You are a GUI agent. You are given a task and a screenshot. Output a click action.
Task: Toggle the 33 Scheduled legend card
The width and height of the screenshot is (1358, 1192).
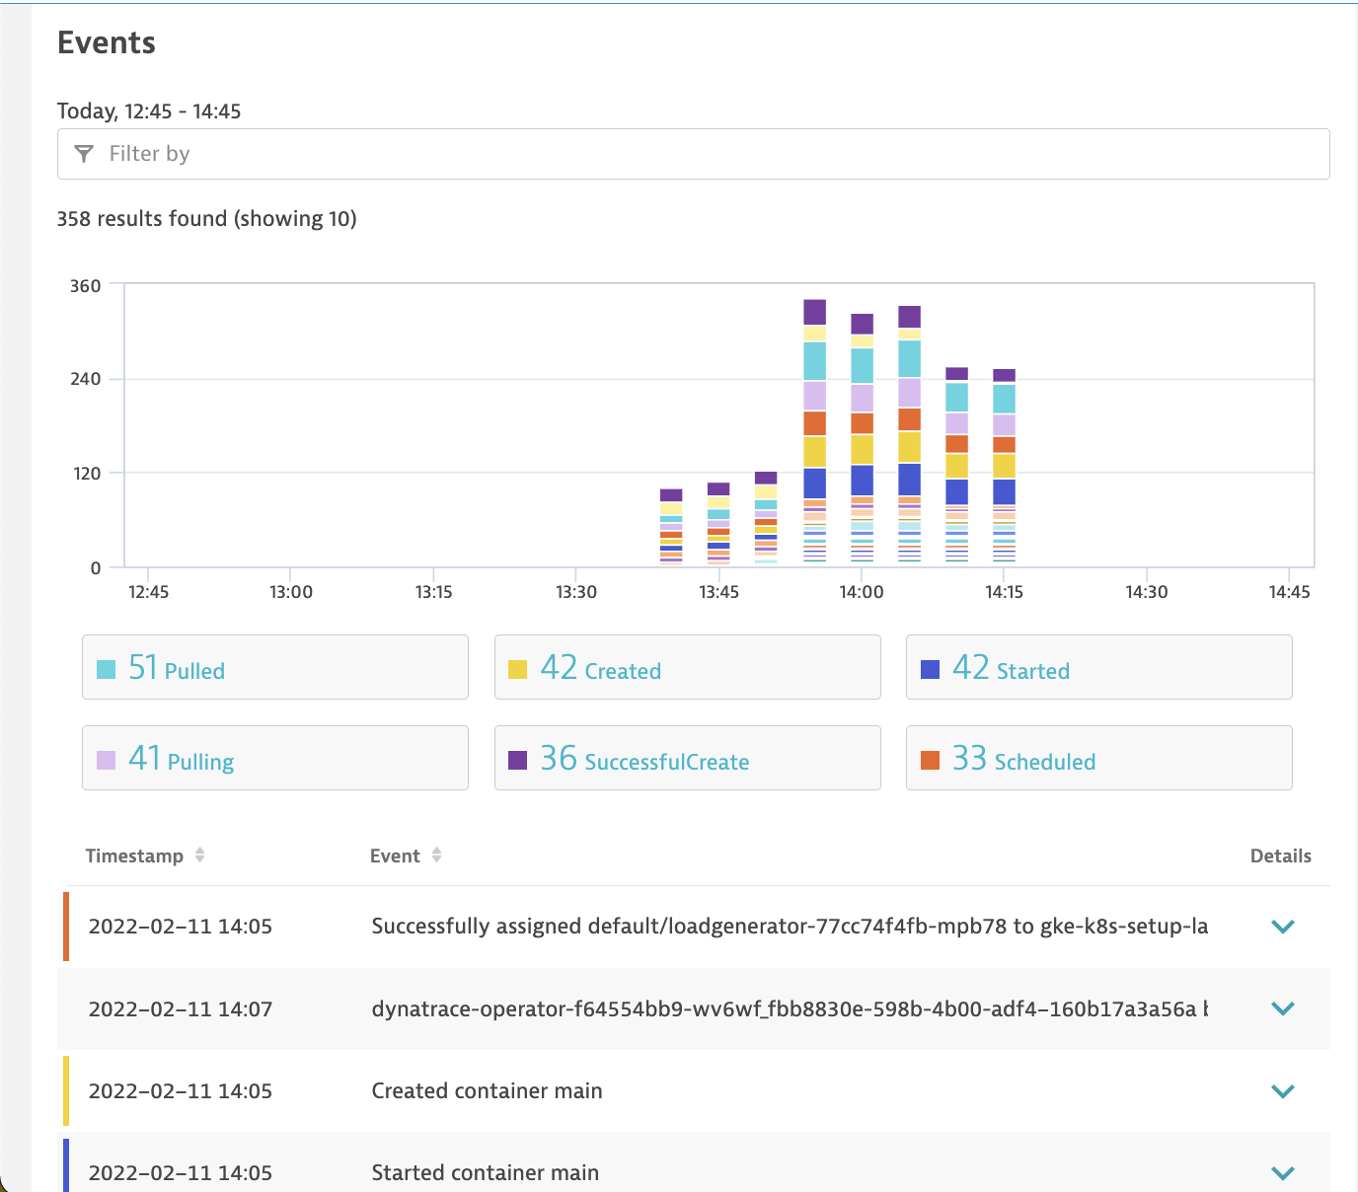[1099, 758]
